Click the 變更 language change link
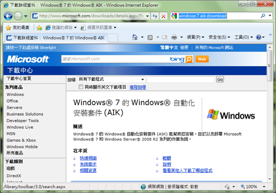Image resolution: width=276 pixels, height=193 pixels. click(x=184, y=47)
